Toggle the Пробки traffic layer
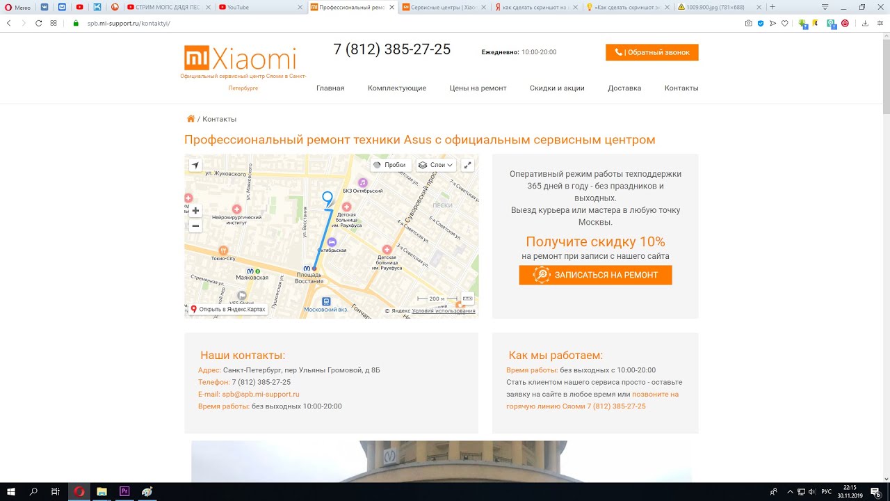The width and height of the screenshot is (890, 501). point(389,165)
